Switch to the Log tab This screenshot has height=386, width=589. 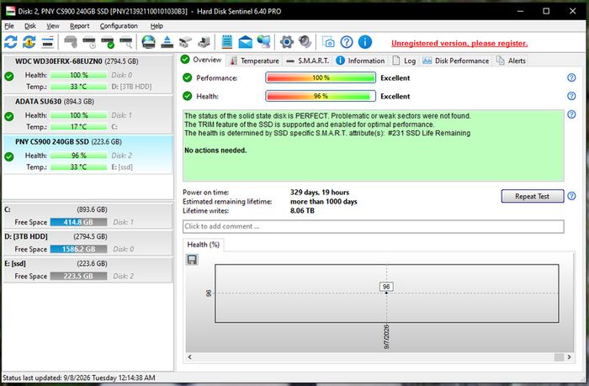pyautogui.click(x=404, y=61)
